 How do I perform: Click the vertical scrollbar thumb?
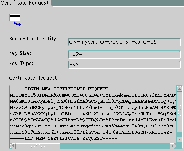179,111
